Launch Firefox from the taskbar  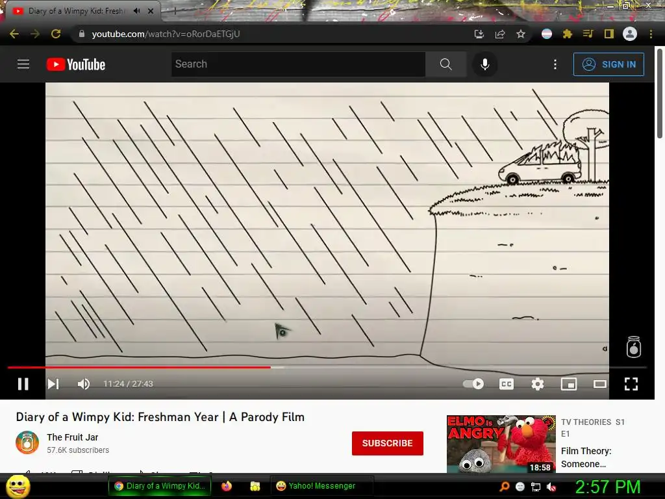[x=227, y=486]
